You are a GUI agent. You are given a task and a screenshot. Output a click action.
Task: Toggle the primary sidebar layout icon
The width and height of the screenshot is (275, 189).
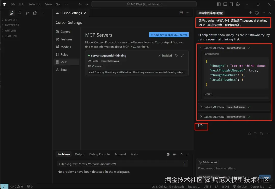(x=219, y=4)
